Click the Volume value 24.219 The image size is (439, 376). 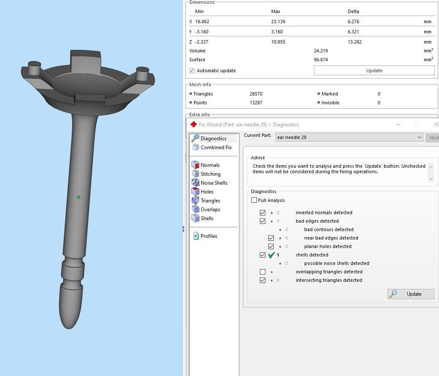pos(321,51)
